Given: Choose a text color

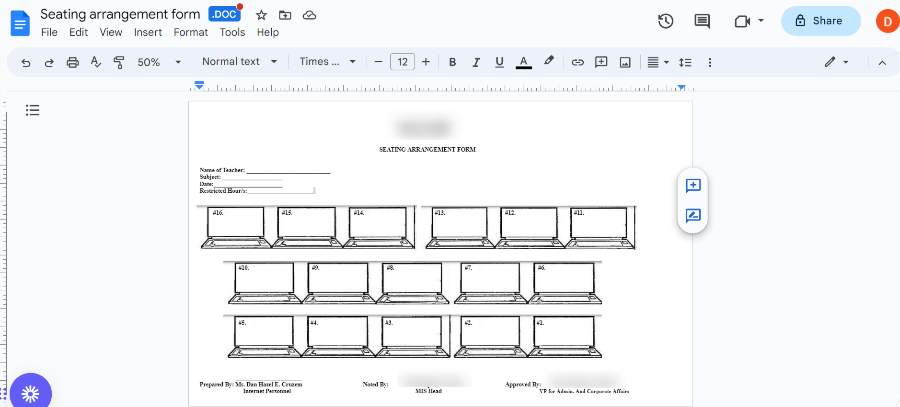Looking at the screenshot, I should (524, 62).
